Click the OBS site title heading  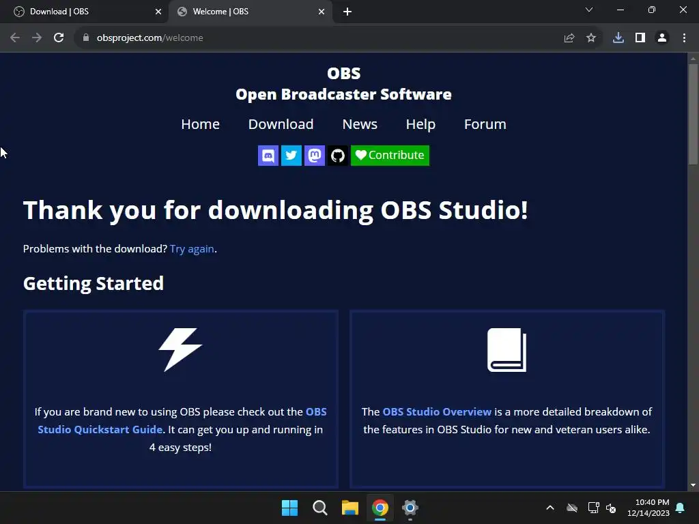point(344,84)
